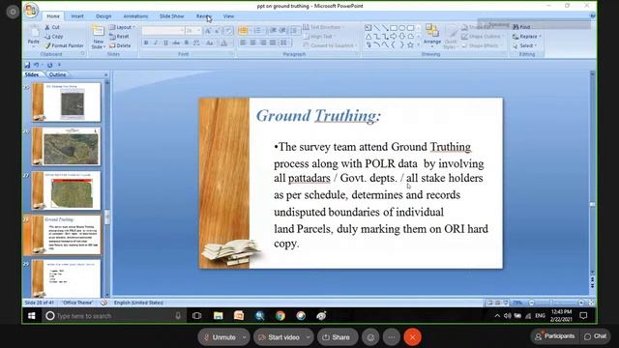Insert an oval shape from gallery

(x=402, y=28)
